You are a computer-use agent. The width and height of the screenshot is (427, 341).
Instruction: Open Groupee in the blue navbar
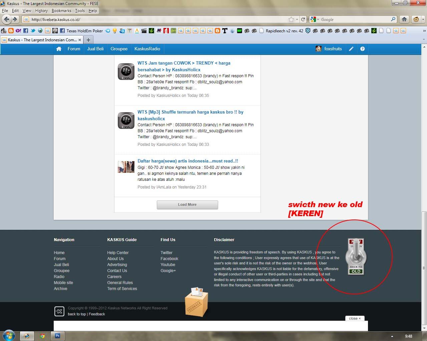click(x=119, y=49)
